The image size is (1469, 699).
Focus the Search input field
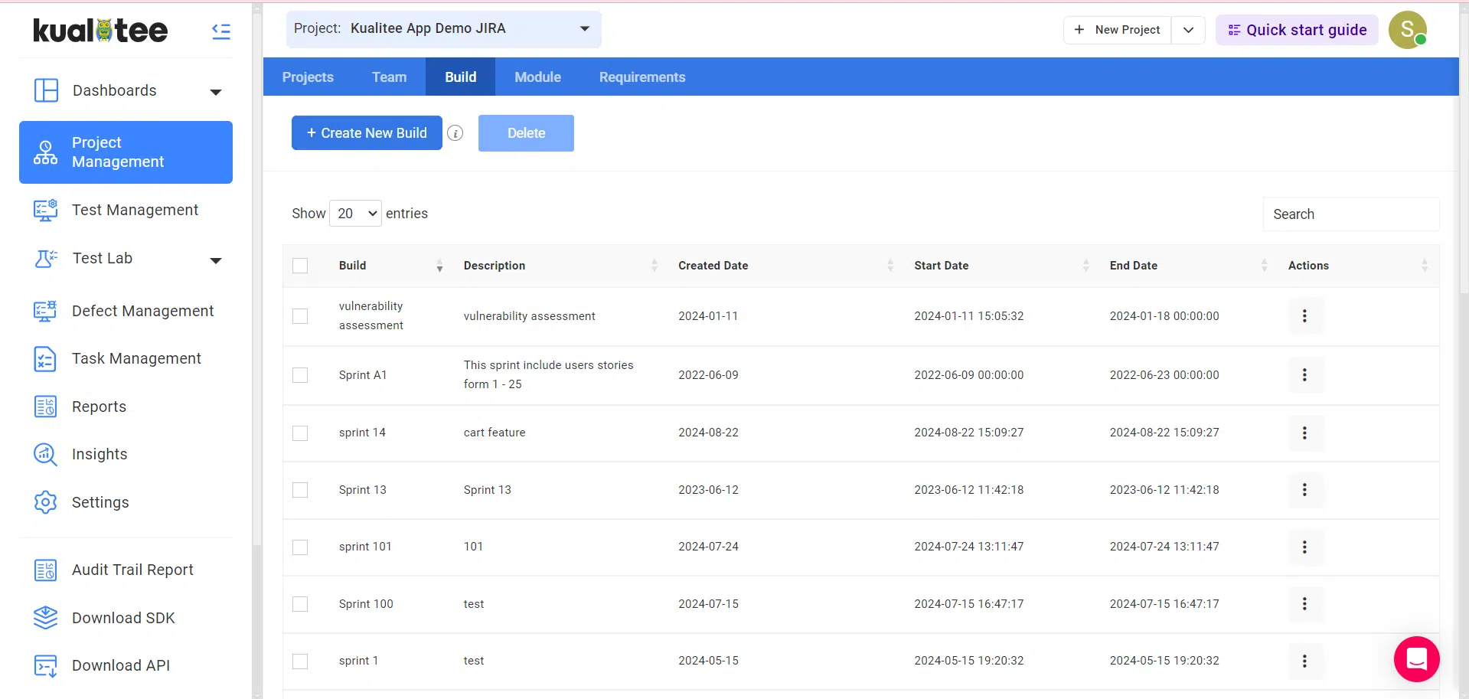coord(1350,214)
